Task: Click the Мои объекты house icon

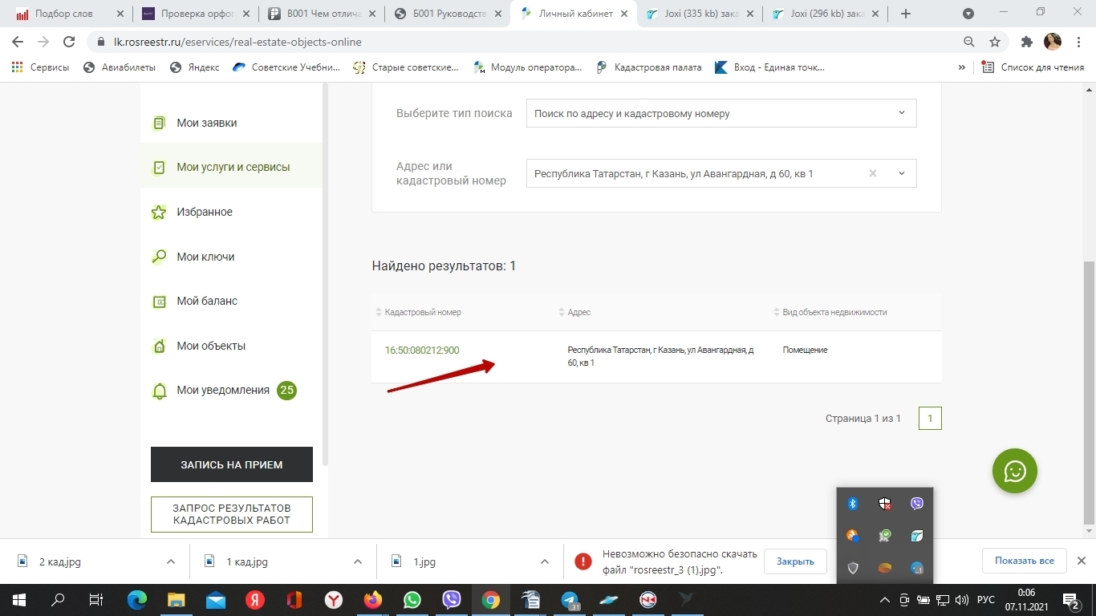Action: (x=159, y=346)
